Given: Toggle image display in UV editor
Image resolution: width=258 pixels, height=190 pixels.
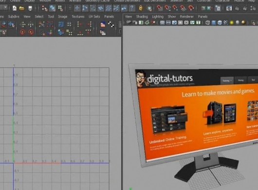Looking at the screenshot, I should coord(103,24).
